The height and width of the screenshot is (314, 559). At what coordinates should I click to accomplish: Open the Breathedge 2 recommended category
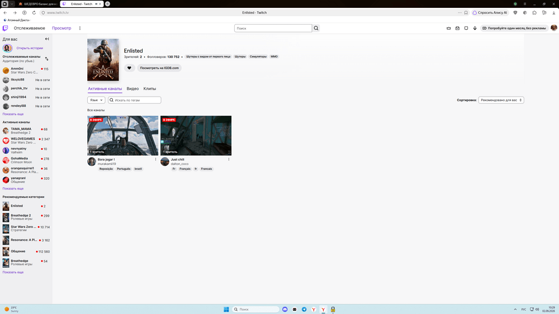coord(26,217)
